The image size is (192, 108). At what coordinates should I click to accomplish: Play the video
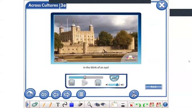[x=85, y=83]
